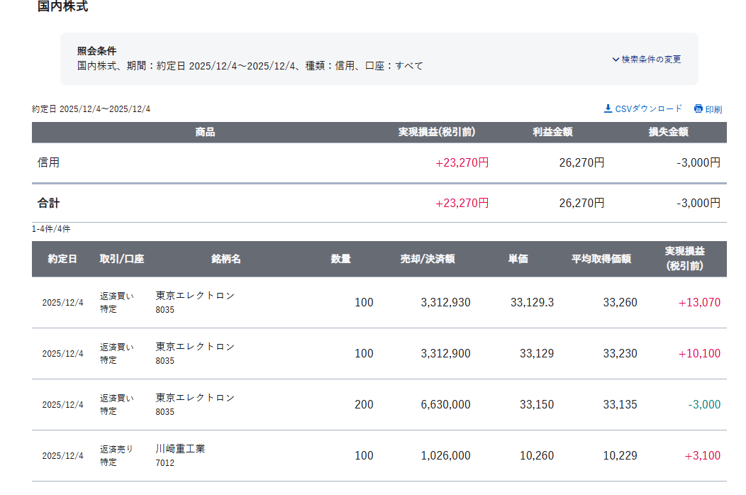Image resolution: width=746 pixels, height=495 pixels.
Task: Click the printer icon
Action: point(698,109)
